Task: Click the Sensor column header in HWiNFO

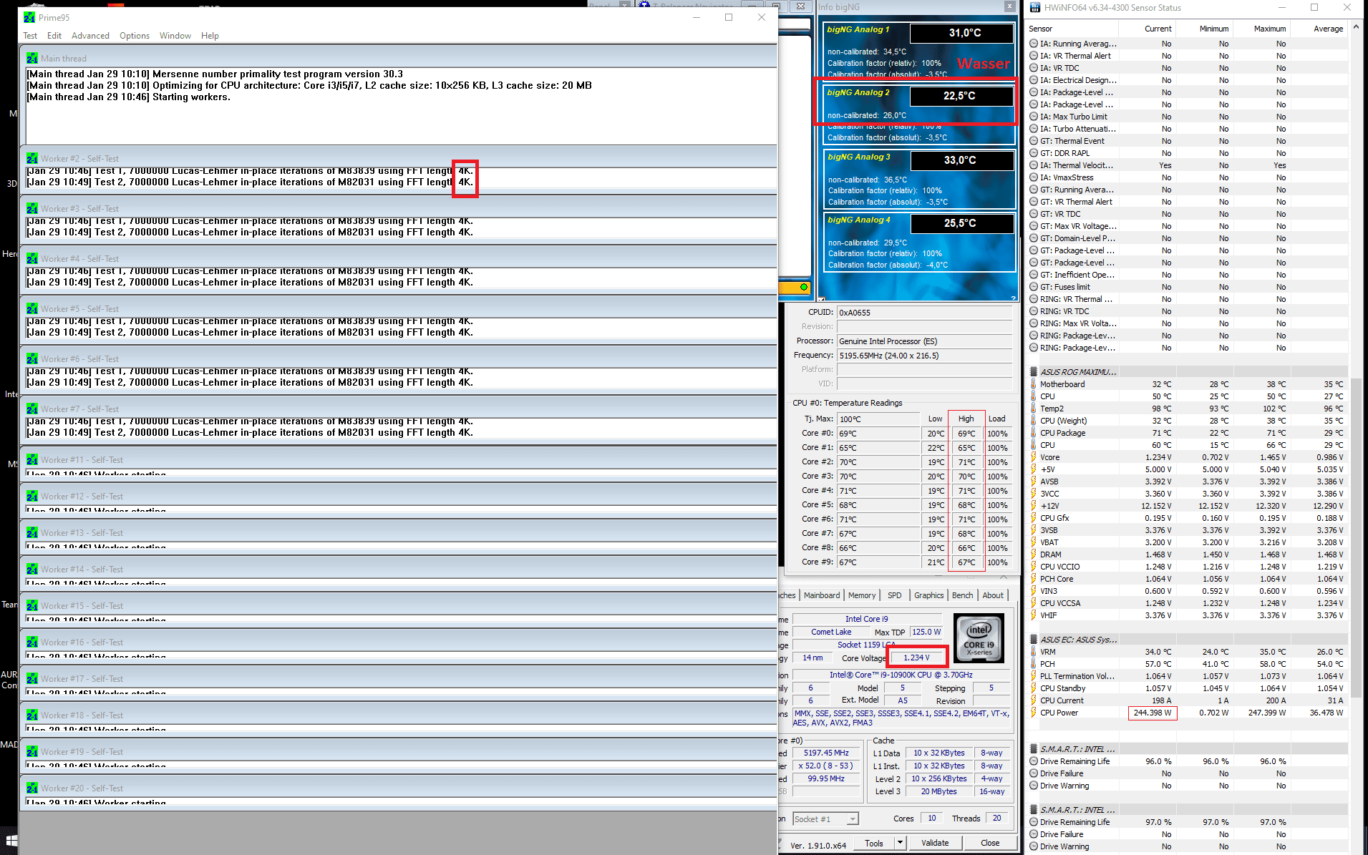Action: click(1072, 29)
